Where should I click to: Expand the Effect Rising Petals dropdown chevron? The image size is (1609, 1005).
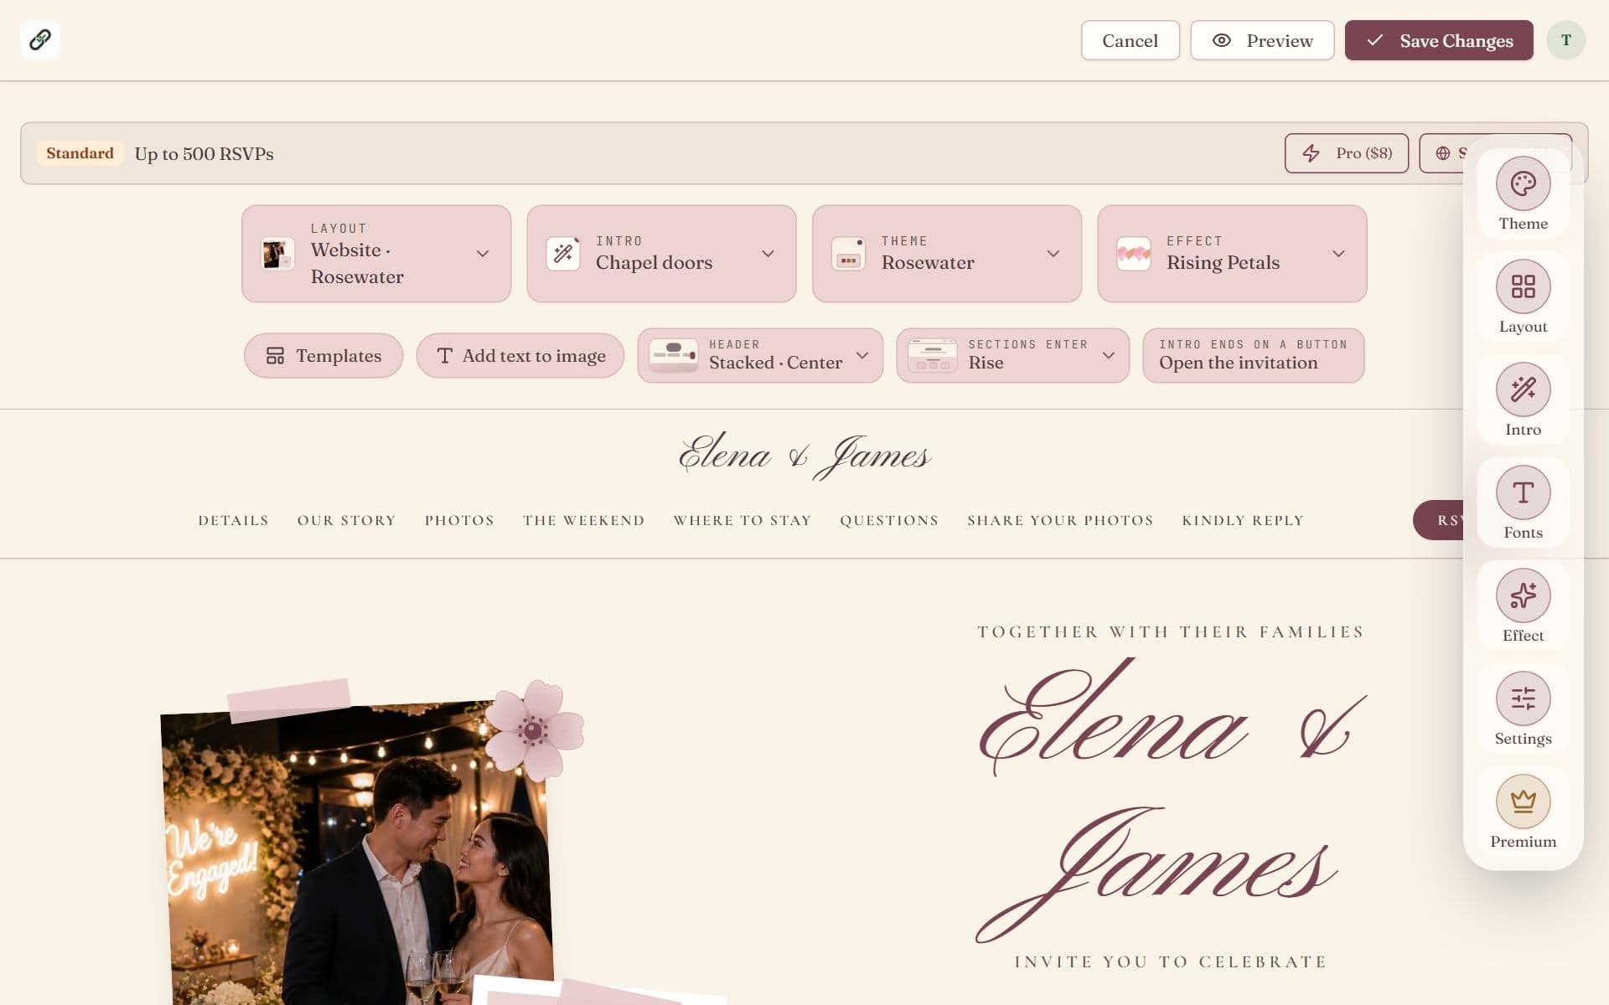1338,254
